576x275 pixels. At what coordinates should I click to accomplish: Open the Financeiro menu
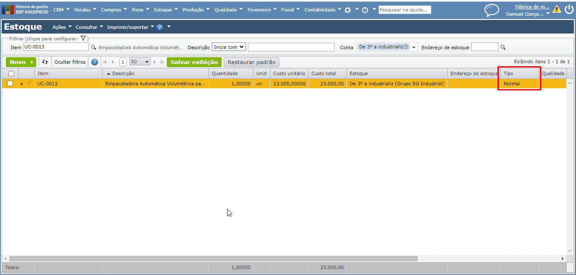[262, 10]
